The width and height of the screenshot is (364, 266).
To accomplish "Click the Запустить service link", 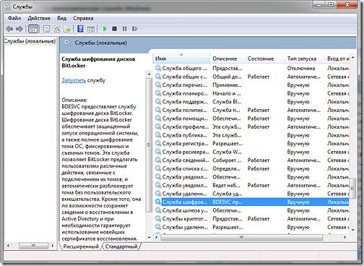I will click(x=74, y=80).
